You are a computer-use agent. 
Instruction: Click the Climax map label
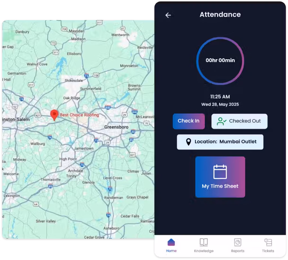pyautogui.click(x=133, y=171)
